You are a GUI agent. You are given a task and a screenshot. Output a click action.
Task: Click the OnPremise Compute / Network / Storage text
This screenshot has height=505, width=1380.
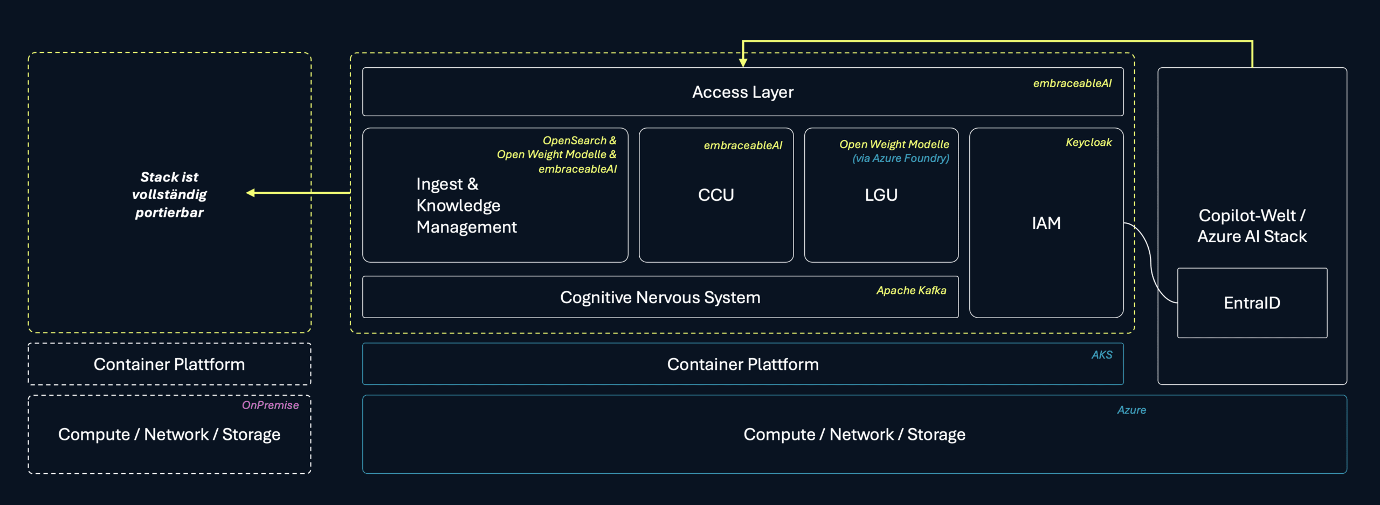tap(169, 434)
